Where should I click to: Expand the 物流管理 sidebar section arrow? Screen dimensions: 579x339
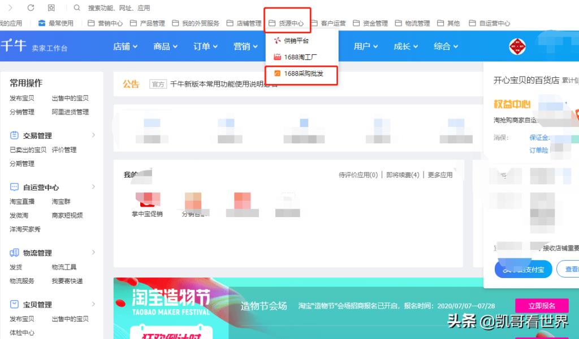click(93, 252)
